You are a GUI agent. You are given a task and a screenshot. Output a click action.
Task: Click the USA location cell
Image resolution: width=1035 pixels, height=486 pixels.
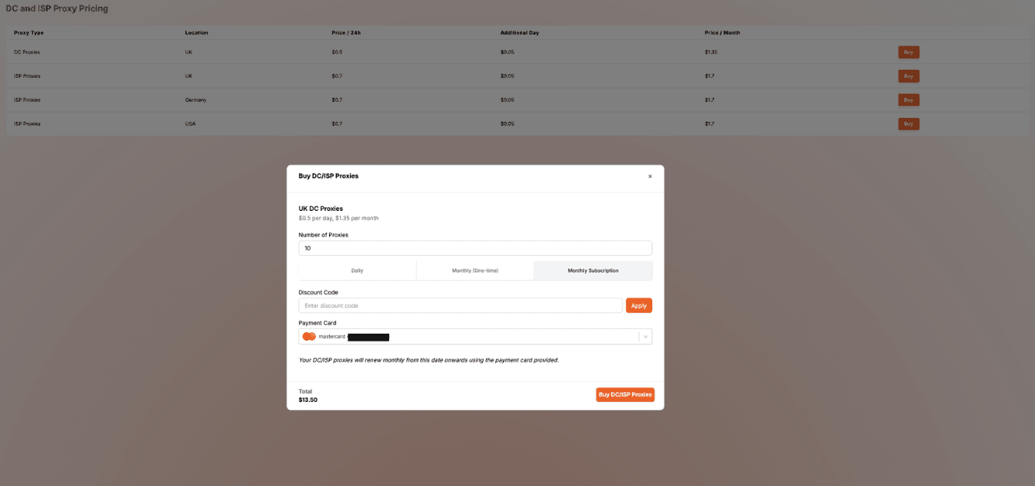coord(190,124)
